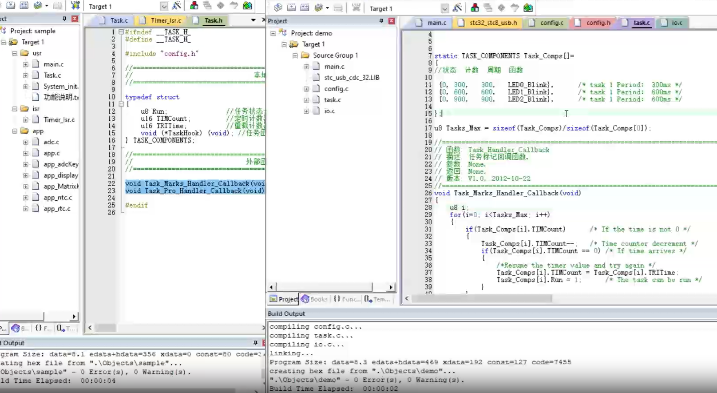Screen dimensions: 717x393
Task: Switch to the Timer_Isr.c editor tab
Action: (166, 20)
